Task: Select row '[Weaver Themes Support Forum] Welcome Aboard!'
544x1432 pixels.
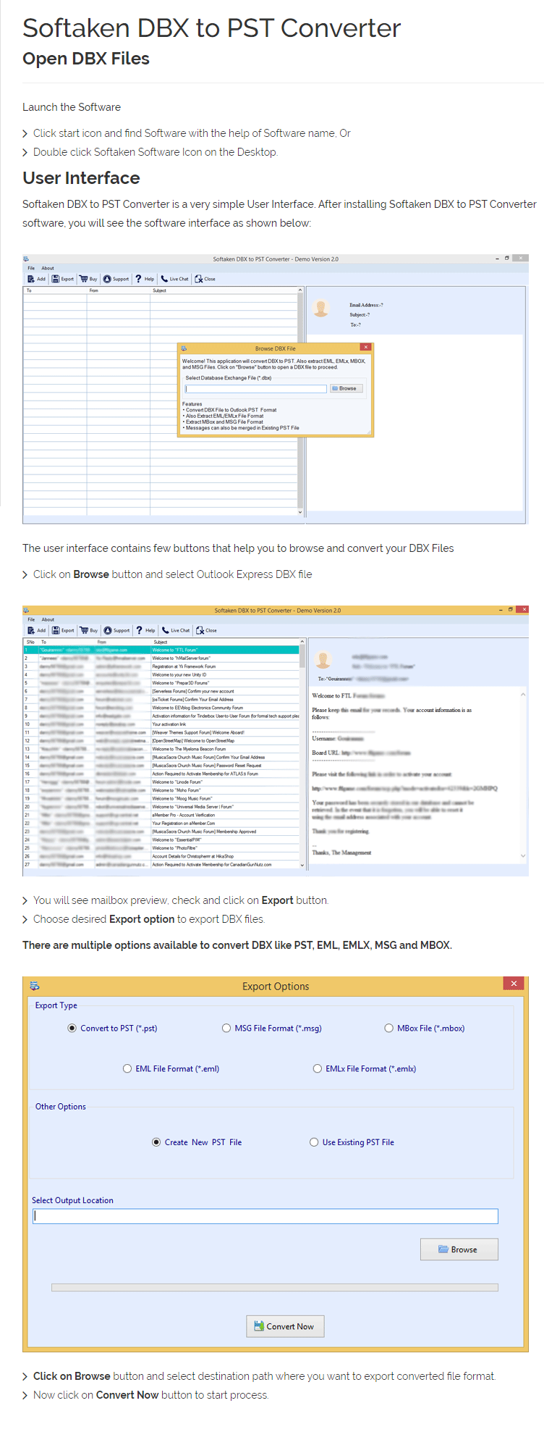Action: pyautogui.click(x=161, y=732)
